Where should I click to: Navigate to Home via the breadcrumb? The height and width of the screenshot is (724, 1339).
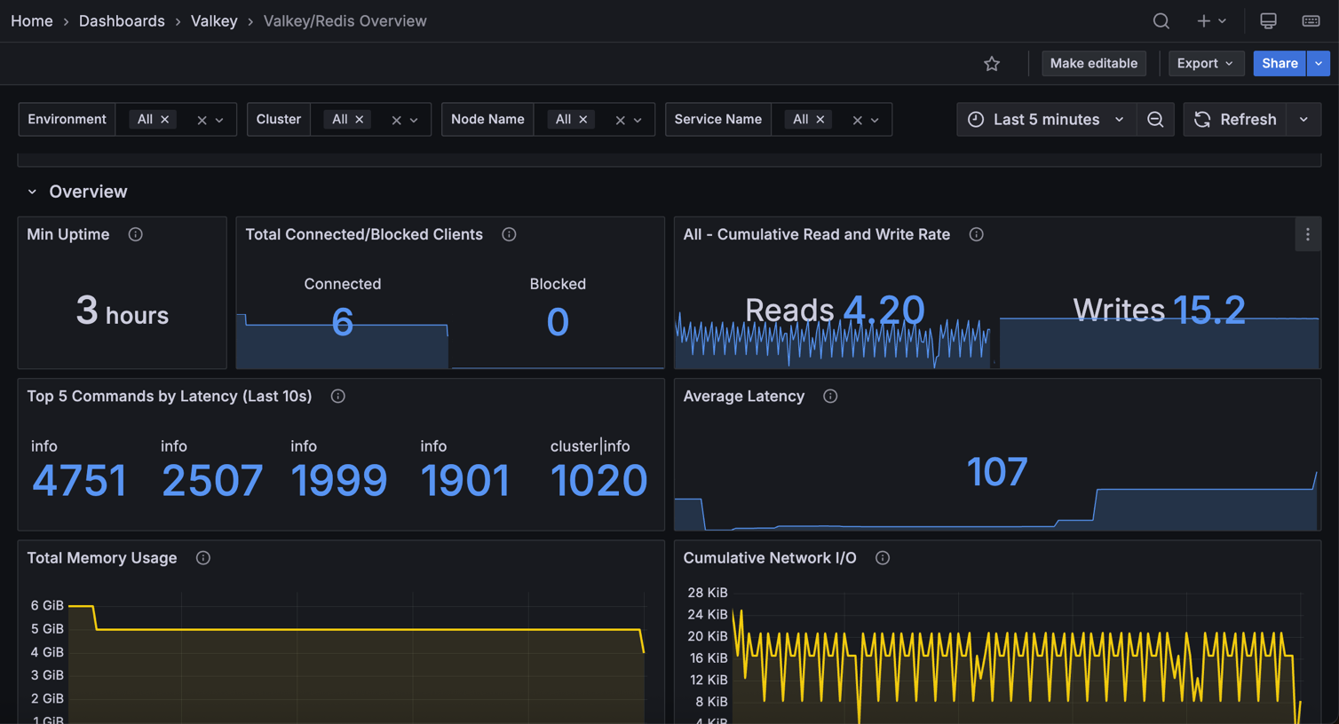pos(32,20)
